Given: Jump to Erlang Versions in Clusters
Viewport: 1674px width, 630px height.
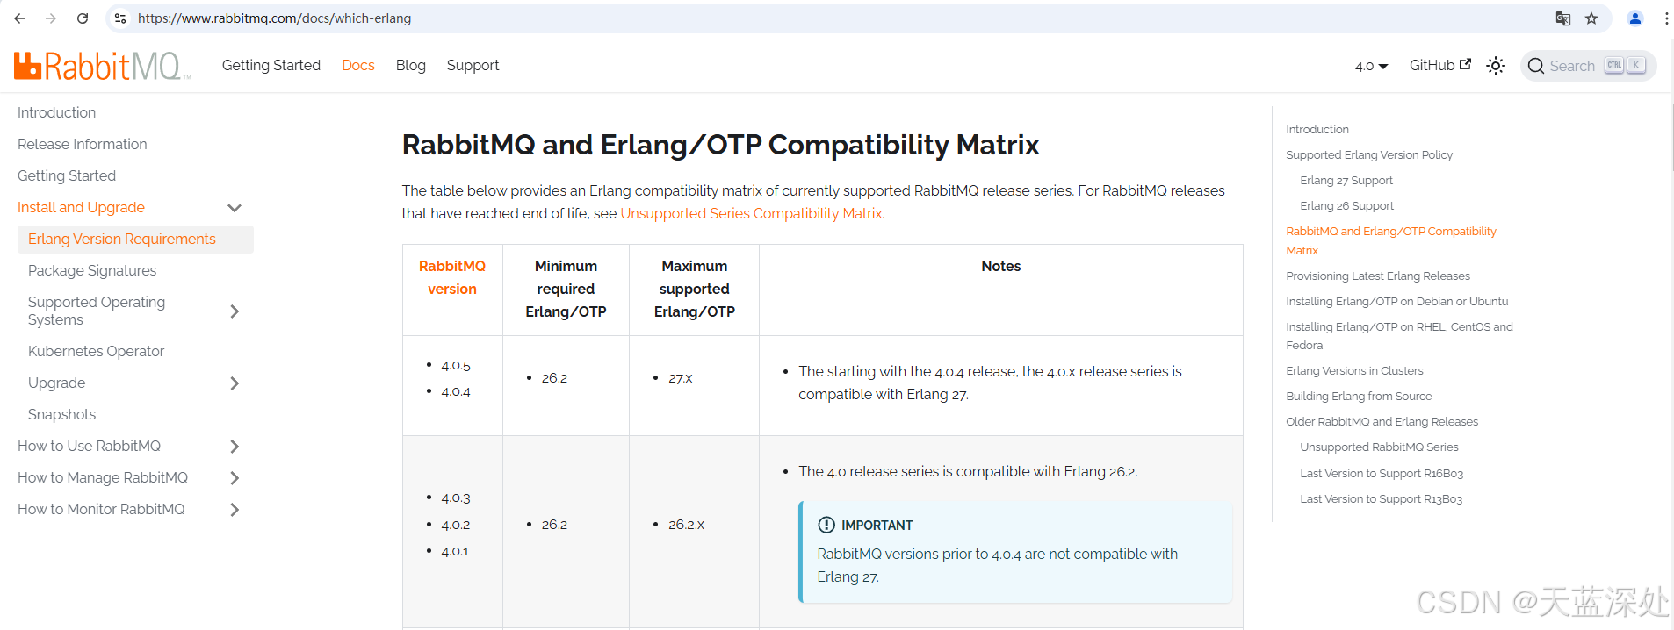Looking at the screenshot, I should [x=1354, y=370].
